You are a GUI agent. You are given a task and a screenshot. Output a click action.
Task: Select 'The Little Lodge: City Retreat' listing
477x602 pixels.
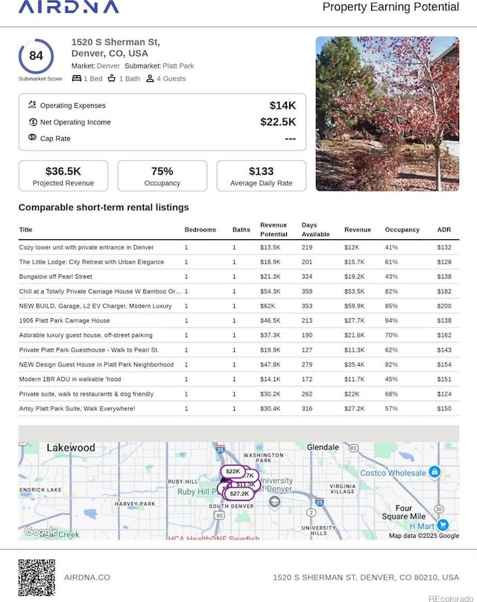point(239,262)
